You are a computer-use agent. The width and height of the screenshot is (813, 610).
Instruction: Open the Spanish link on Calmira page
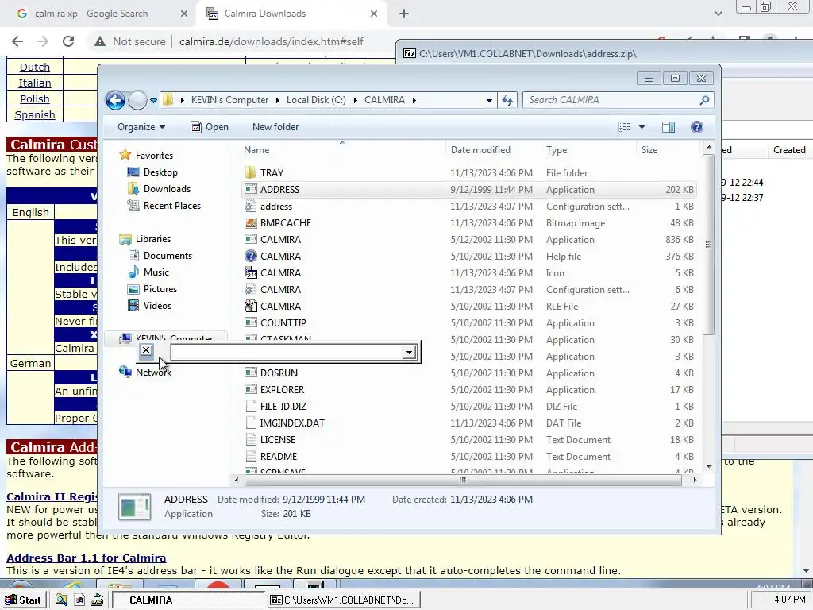click(35, 114)
